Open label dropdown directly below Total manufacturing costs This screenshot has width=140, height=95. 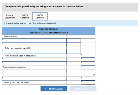pos(34,71)
